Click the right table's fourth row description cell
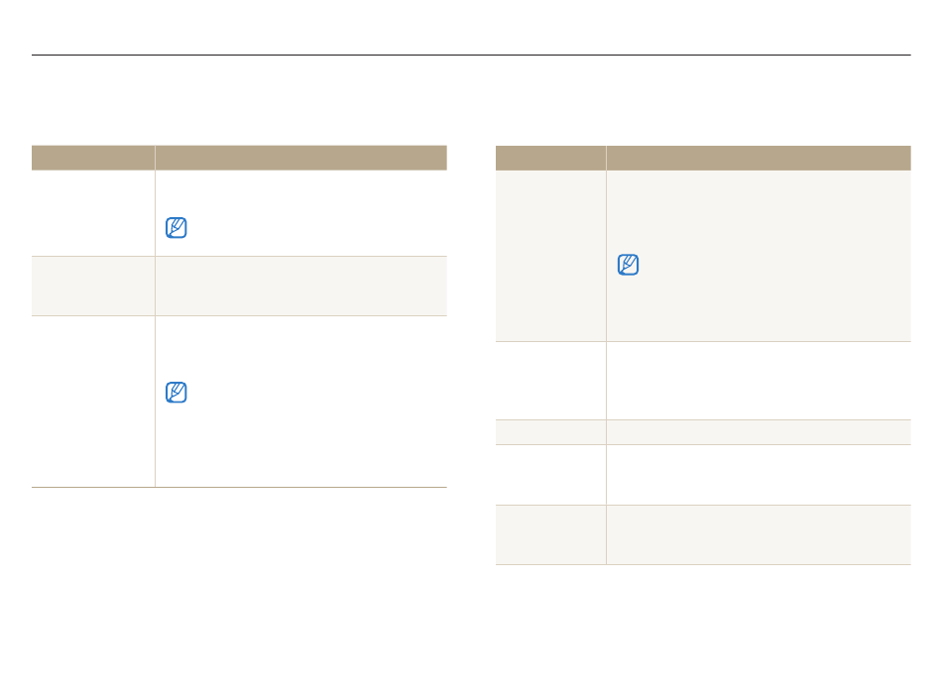Image resolution: width=942 pixels, height=697 pixels. point(759,475)
